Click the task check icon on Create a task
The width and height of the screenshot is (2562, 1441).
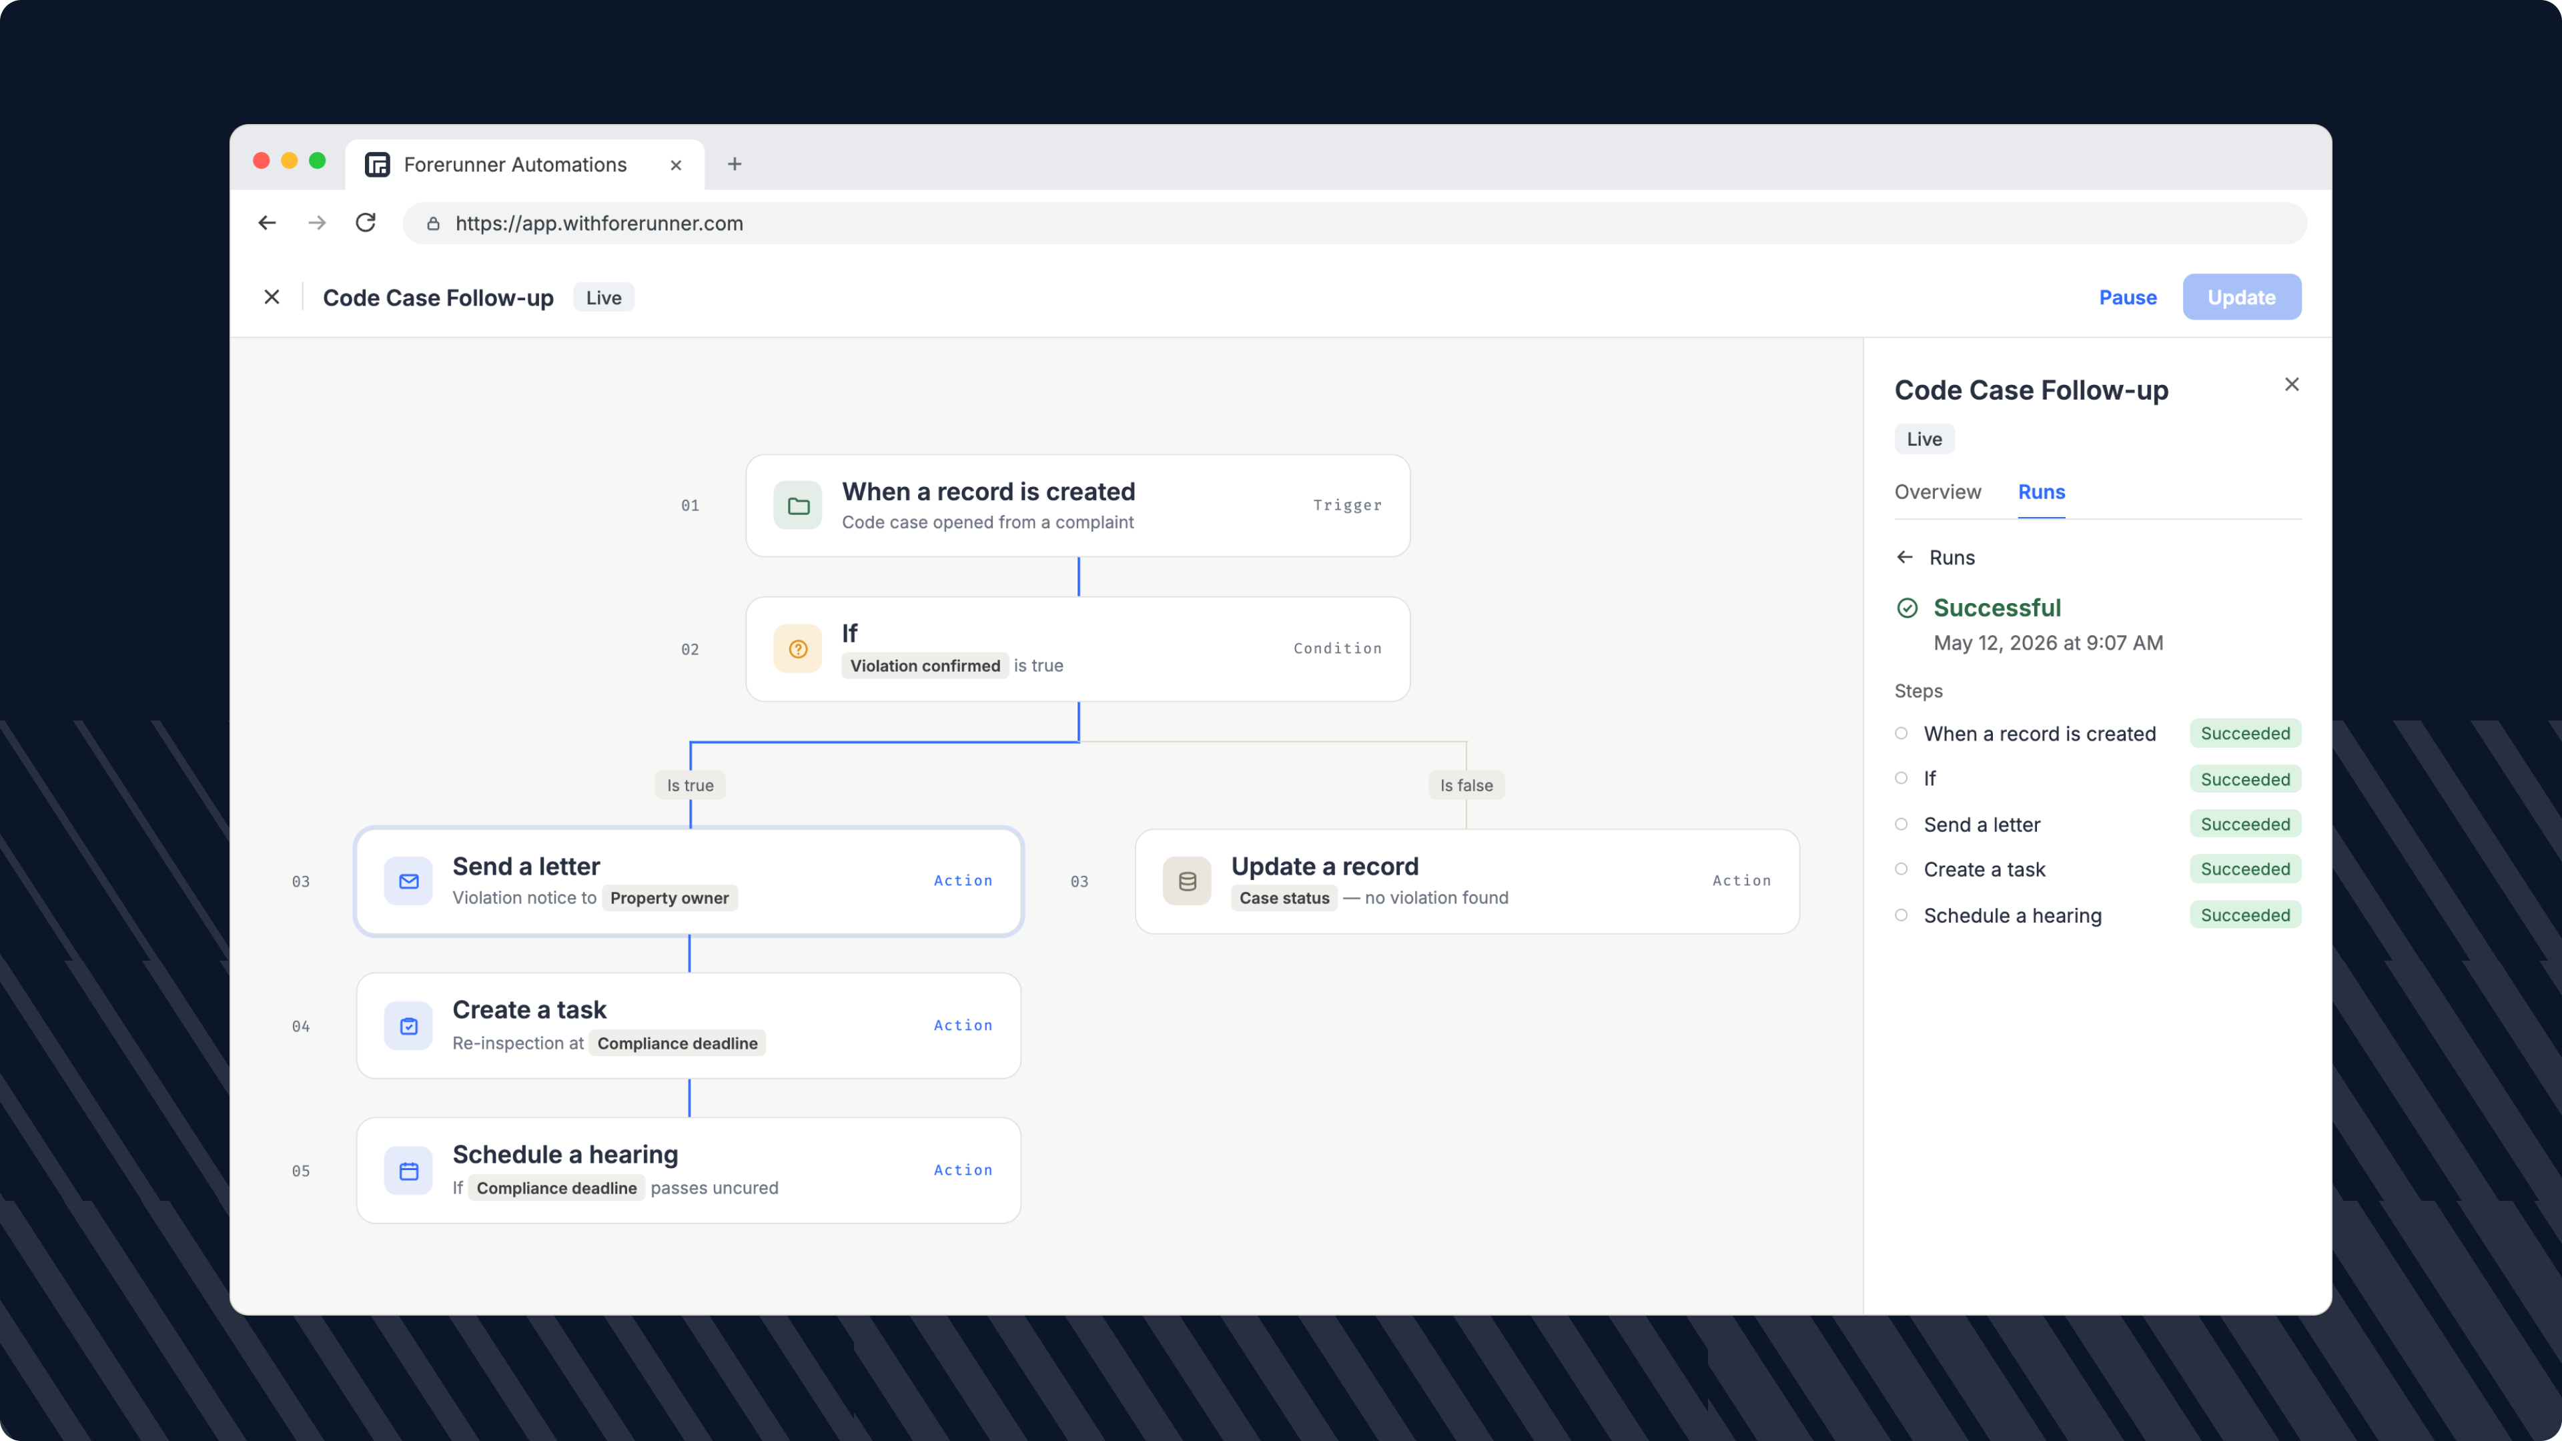[409, 1026]
